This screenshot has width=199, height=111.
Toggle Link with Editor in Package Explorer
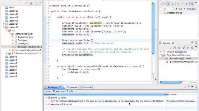click(x=31, y=3)
